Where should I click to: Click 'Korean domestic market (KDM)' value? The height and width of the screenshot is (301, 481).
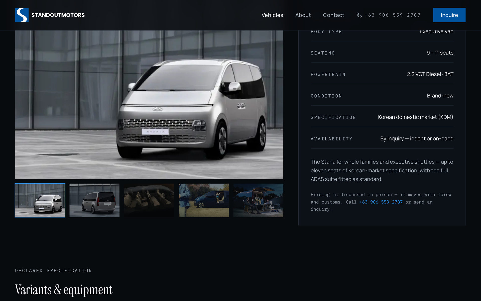[x=416, y=117]
